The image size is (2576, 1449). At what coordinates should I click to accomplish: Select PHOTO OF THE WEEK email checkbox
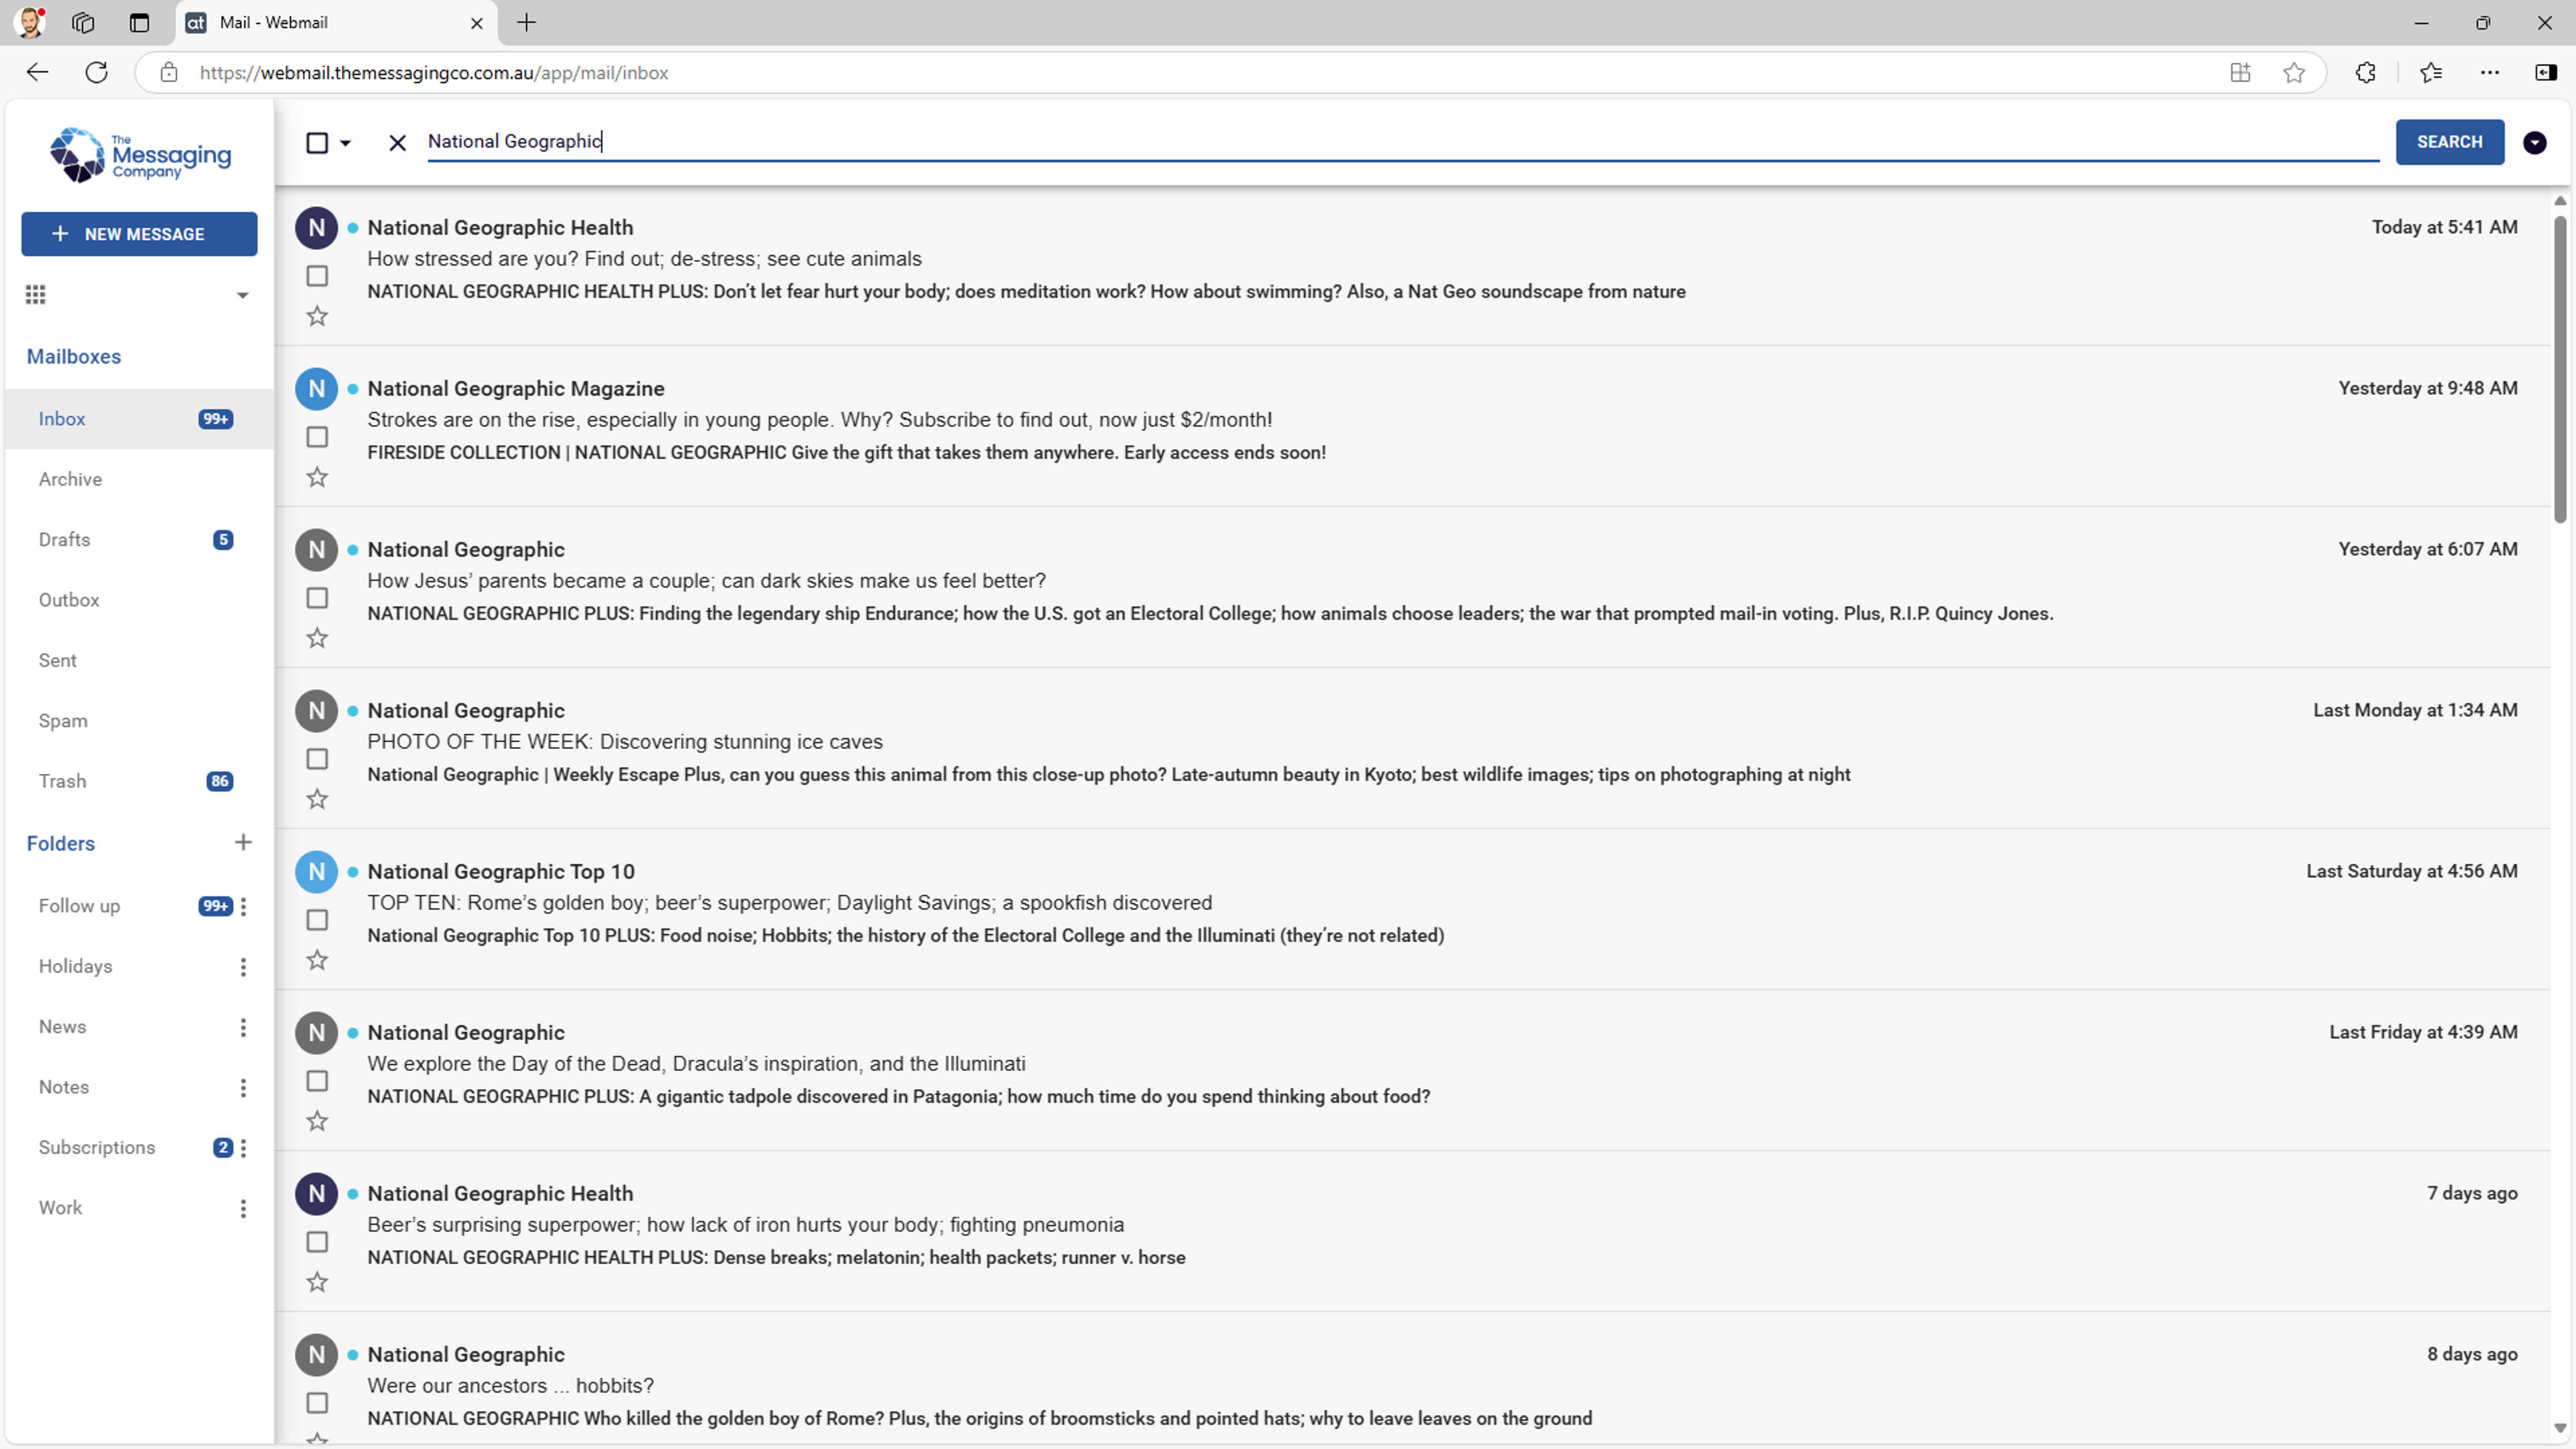[317, 759]
